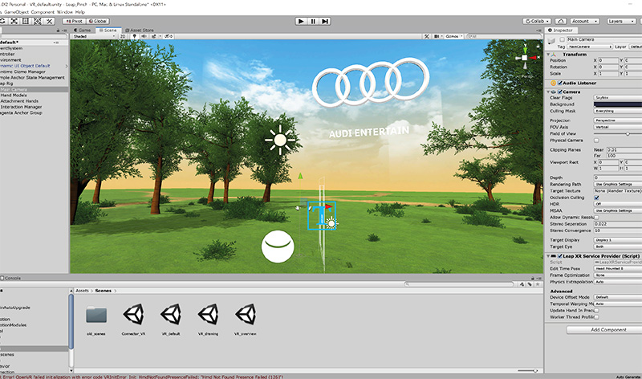Switch to the Asset Store tab
Screen dimensions: 642x379
tap(139, 31)
